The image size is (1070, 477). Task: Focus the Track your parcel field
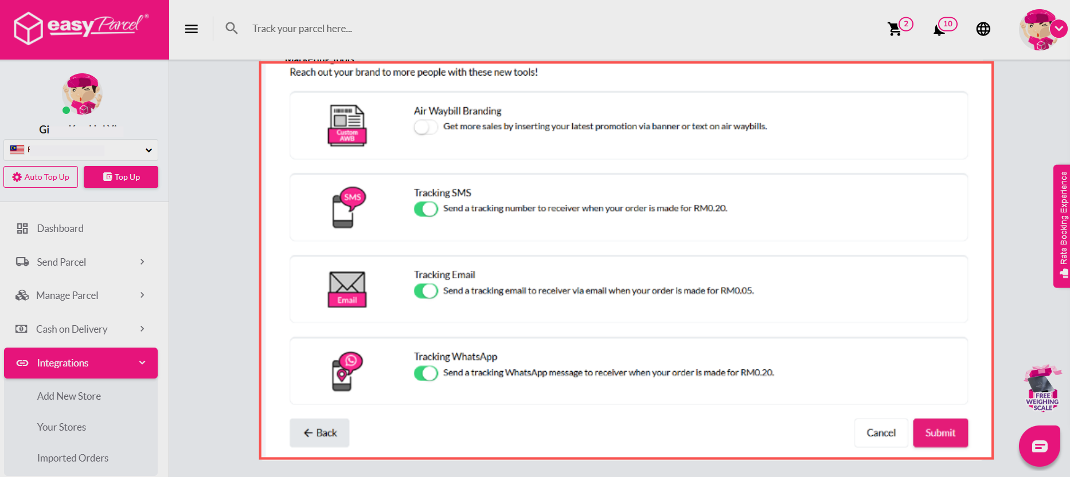pyautogui.click(x=302, y=29)
